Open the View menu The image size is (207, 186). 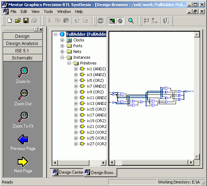(35, 12)
